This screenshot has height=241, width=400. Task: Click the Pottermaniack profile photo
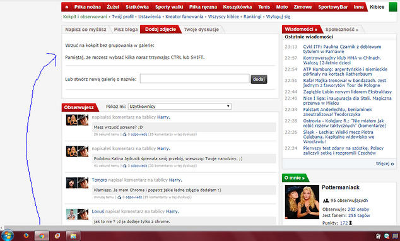coord(302,202)
